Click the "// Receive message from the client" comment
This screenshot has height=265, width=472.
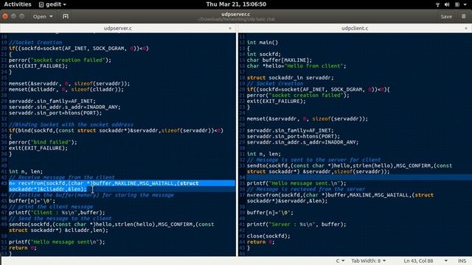(62, 177)
